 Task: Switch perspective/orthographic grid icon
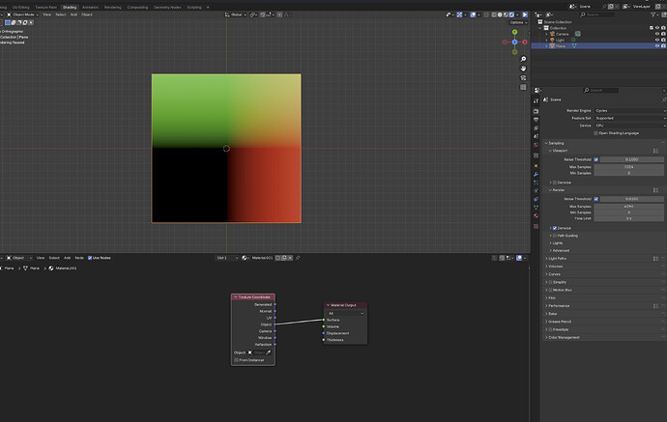pos(523,87)
